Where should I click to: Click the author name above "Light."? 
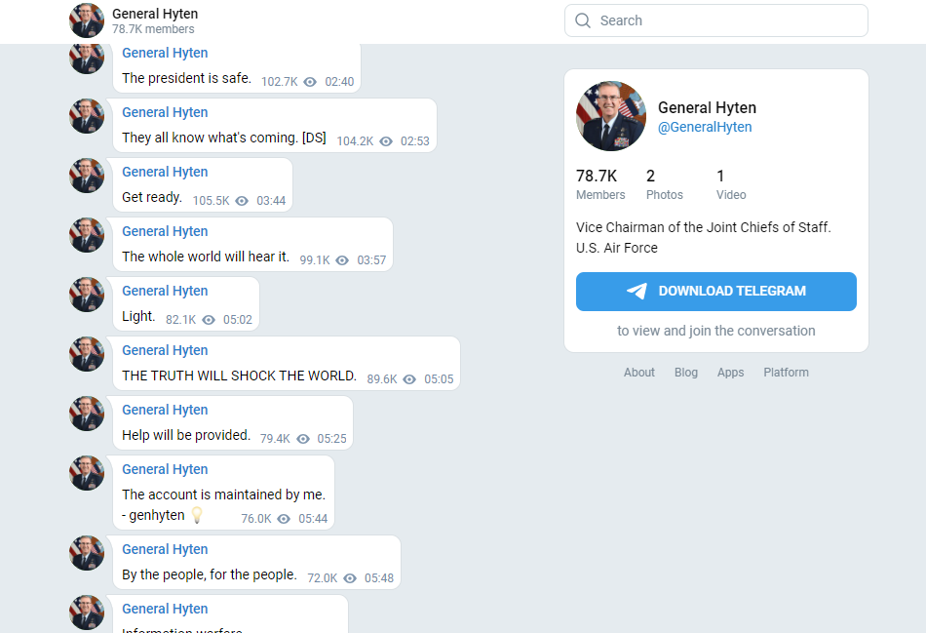pos(165,291)
